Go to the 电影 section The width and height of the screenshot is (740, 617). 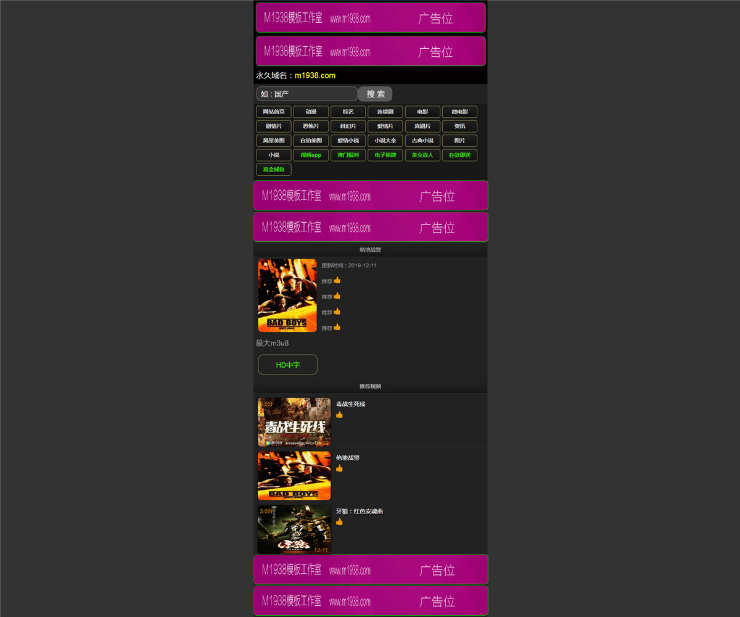click(422, 112)
